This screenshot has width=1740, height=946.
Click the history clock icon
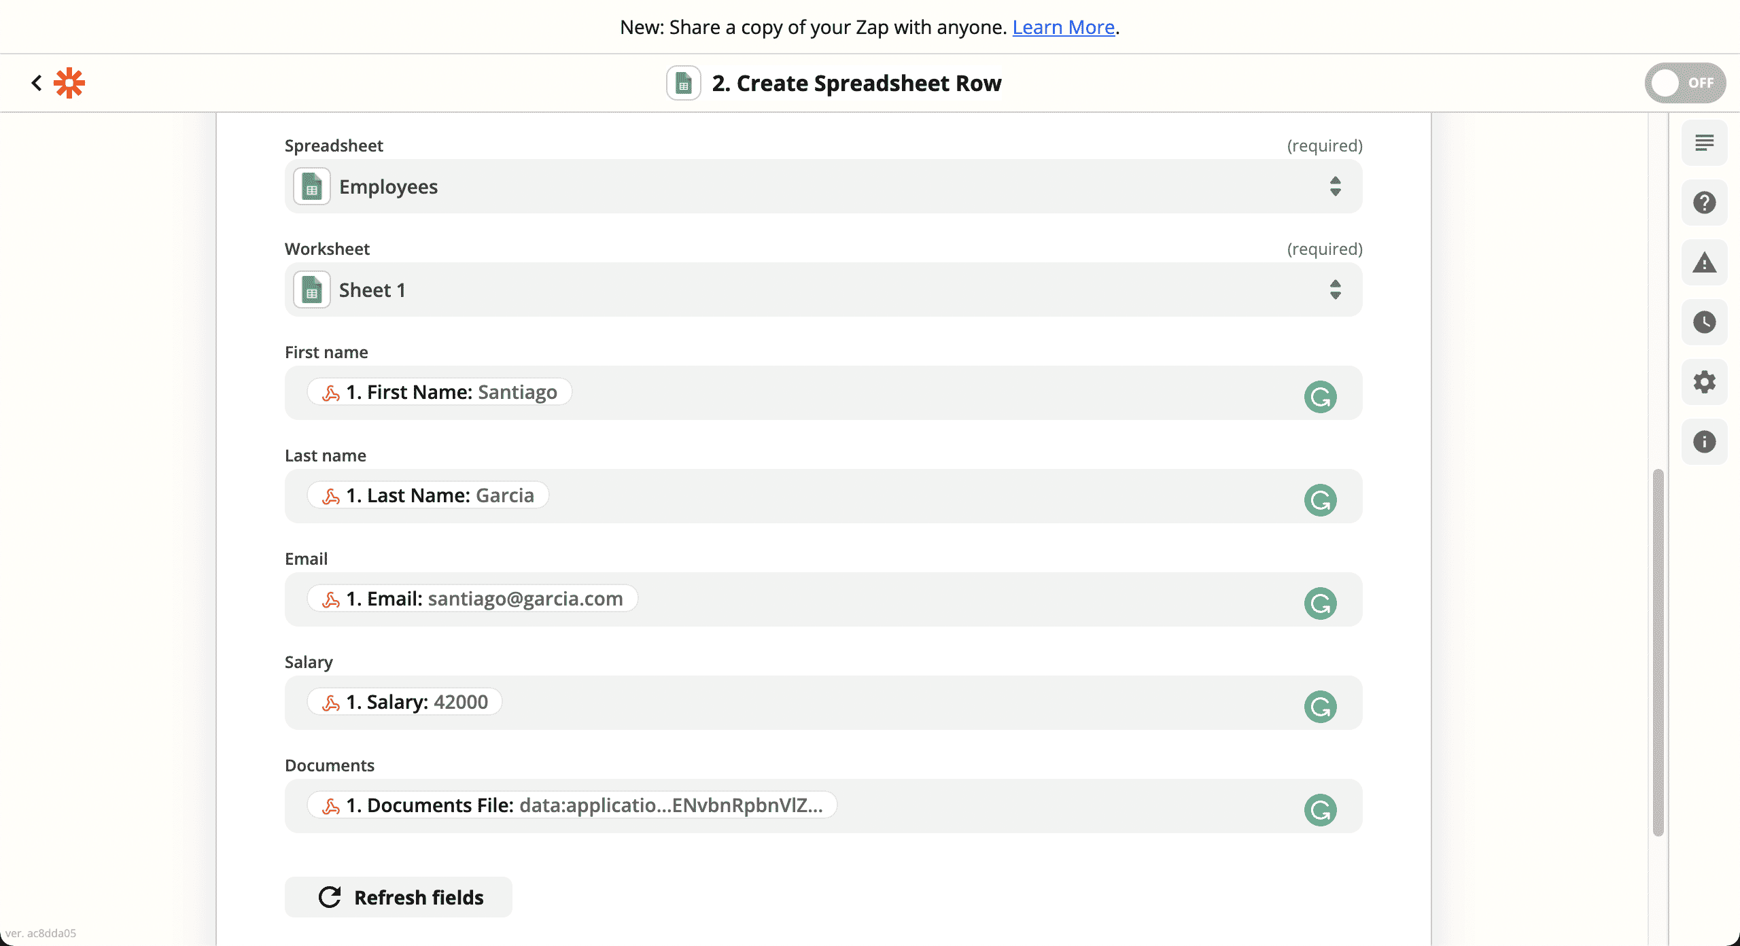pos(1705,321)
